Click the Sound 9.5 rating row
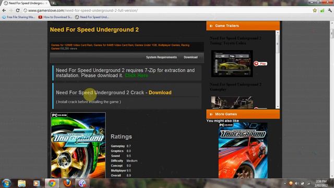The image size is (334, 188). pyautogui.click(x=121, y=156)
